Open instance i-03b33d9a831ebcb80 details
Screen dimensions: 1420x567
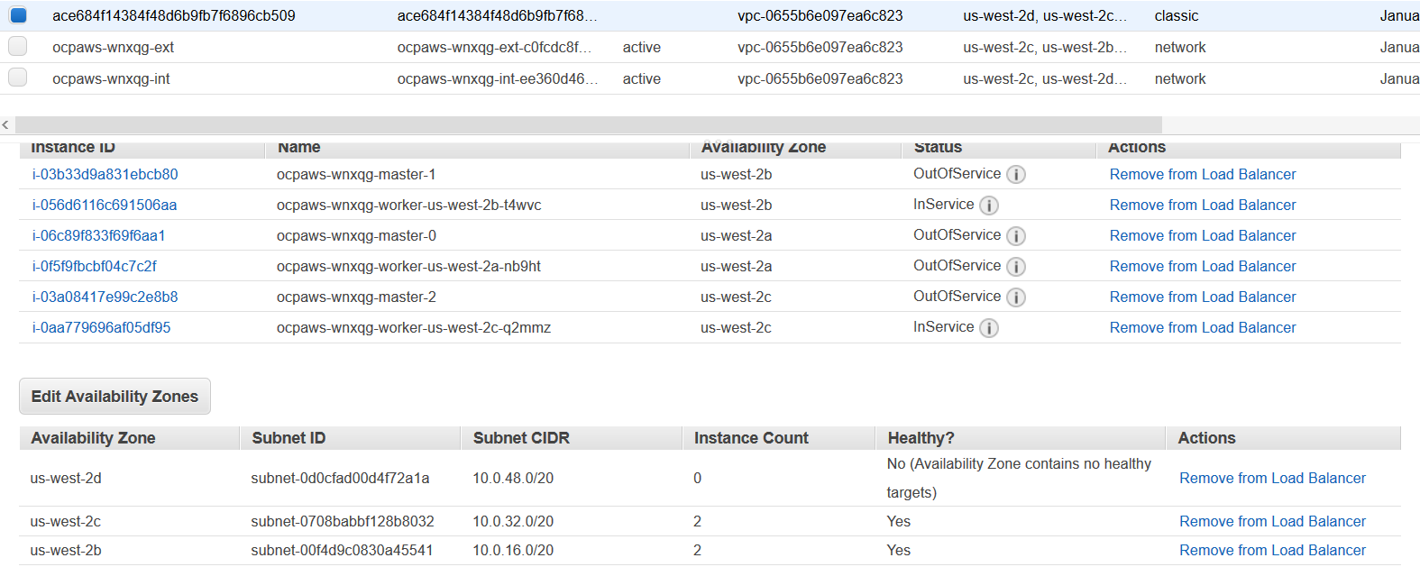[x=101, y=174]
